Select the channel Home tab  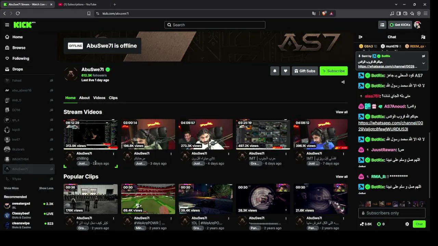(x=70, y=98)
